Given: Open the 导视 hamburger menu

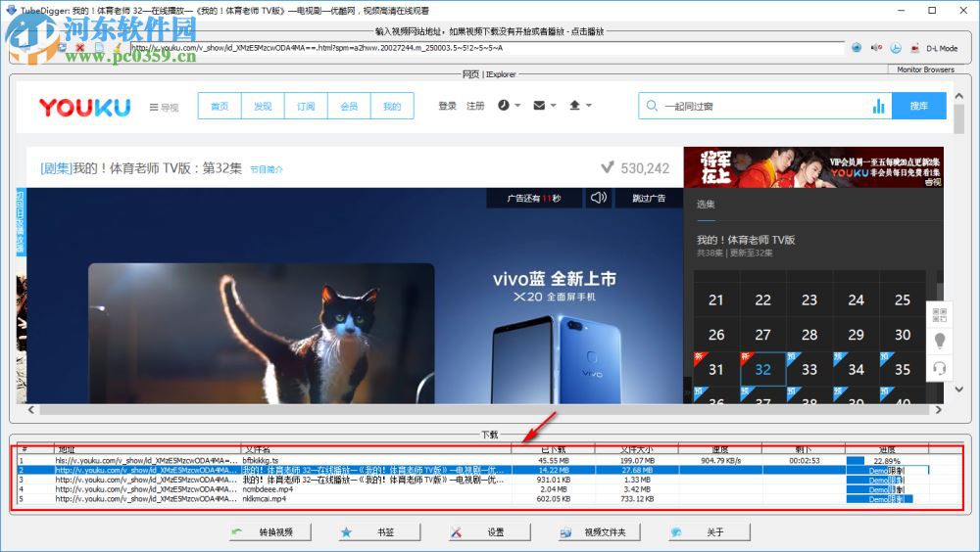Looking at the screenshot, I should point(164,107).
